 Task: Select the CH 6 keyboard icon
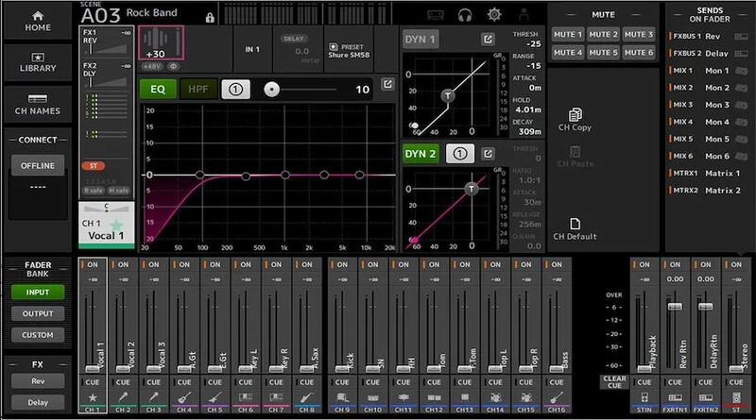click(x=246, y=398)
